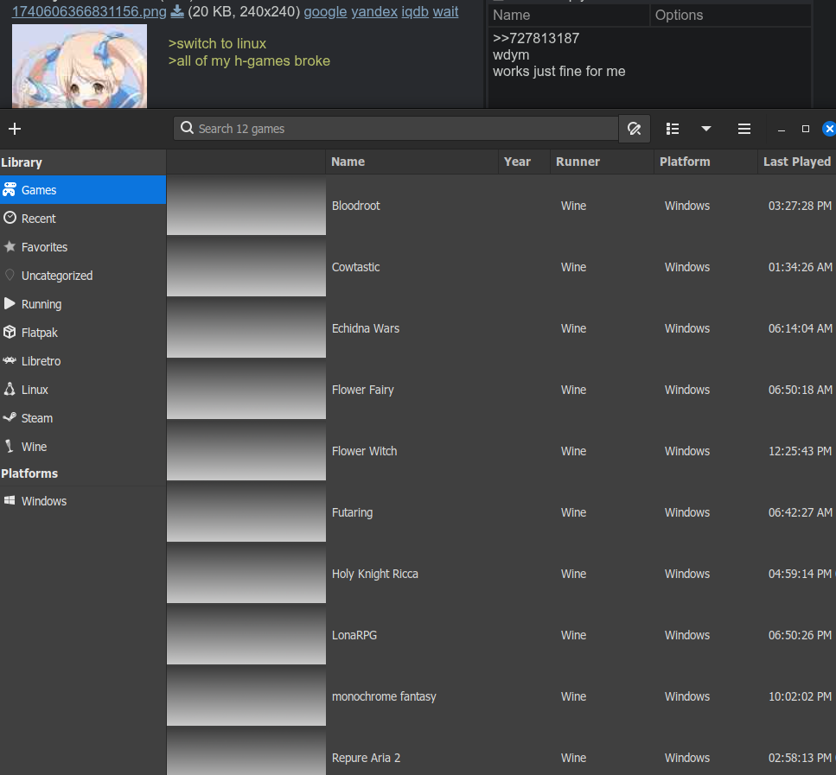This screenshot has width=836, height=775.
Task: Click the Uncategorized tag icon
Action: point(10,275)
